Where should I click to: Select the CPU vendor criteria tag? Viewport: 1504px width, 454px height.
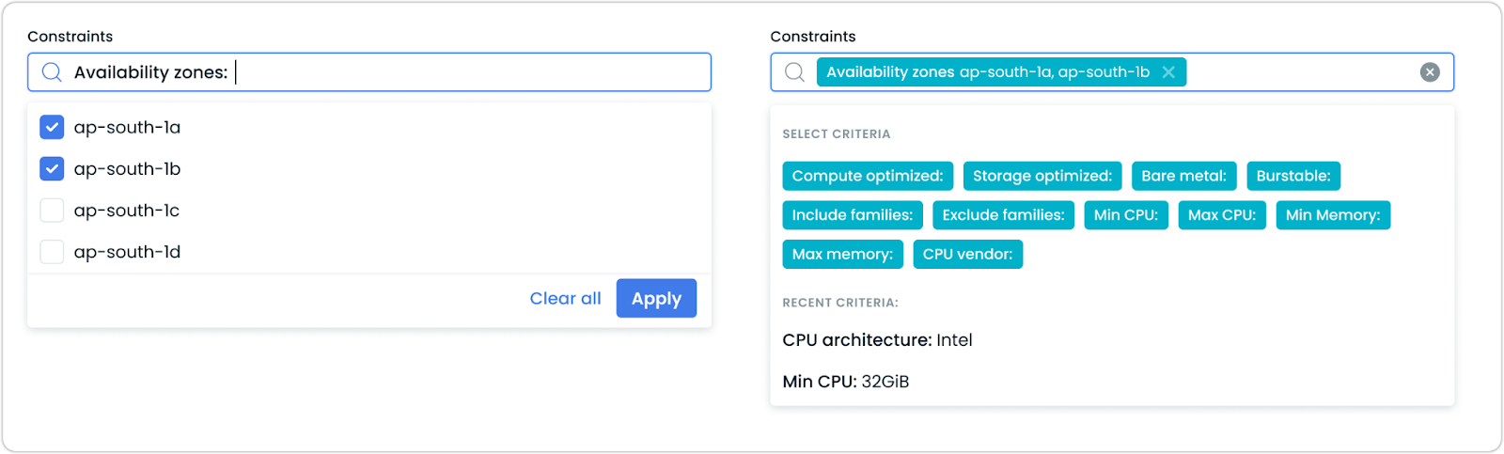(967, 255)
